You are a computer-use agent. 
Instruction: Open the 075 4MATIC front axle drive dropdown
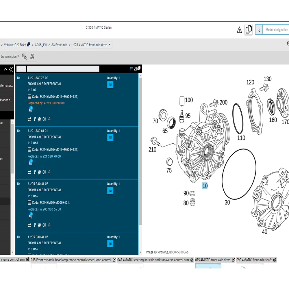coord(92,45)
